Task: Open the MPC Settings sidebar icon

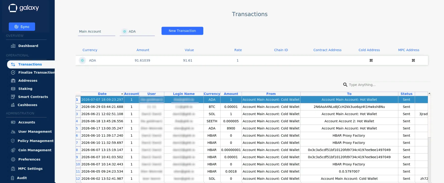Action: pyautogui.click(x=13, y=169)
